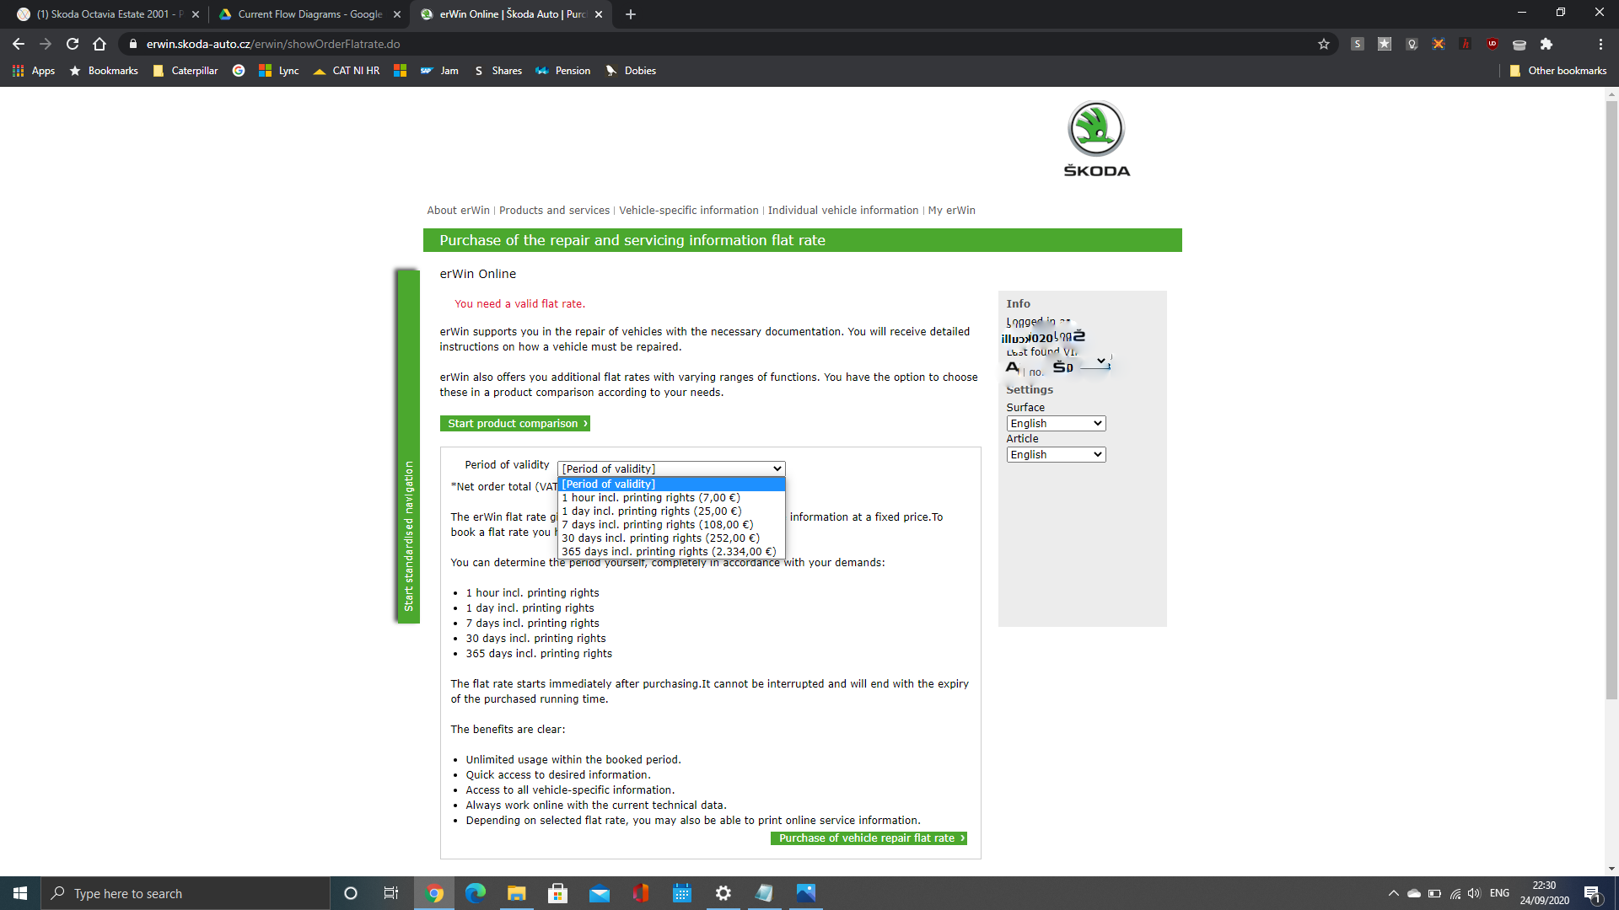The image size is (1619, 910).
Task: Click the Windows taskbar search box
Action: pos(186,893)
